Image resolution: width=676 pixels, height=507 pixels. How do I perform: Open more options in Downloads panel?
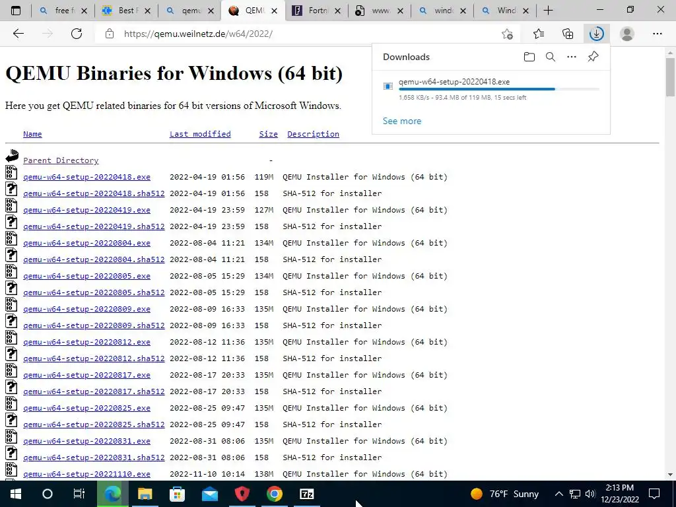tap(572, 57)
